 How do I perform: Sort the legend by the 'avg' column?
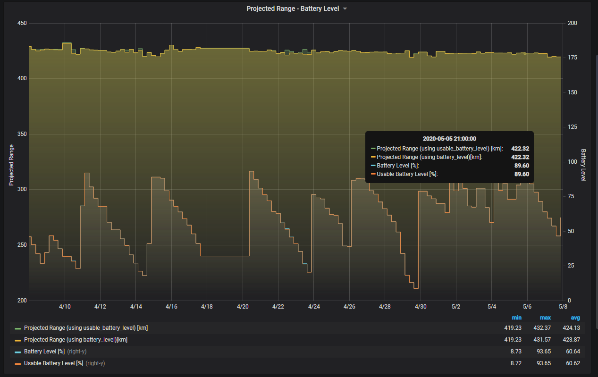tap(575, 318)
